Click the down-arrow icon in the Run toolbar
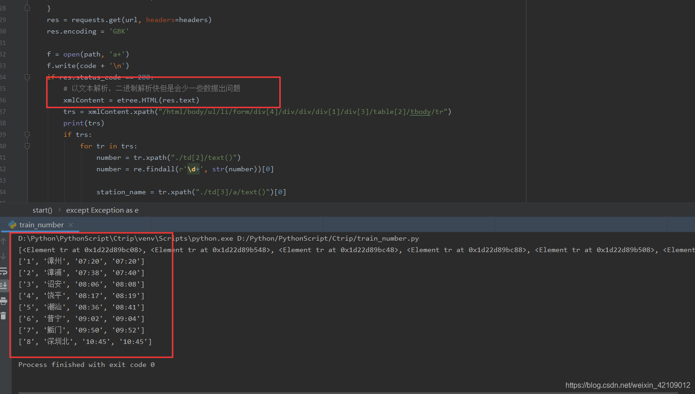 coord(3,256)
